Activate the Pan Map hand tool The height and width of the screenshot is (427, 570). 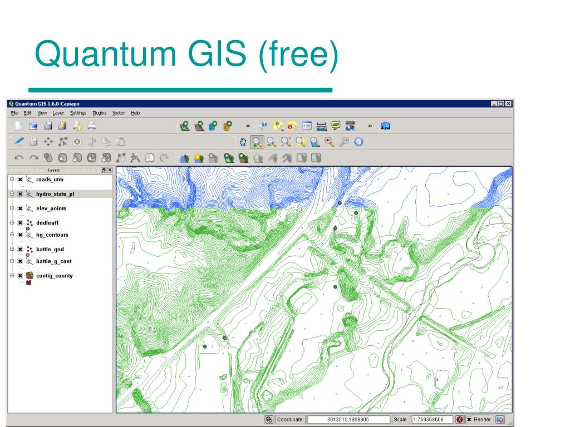point(243,142)
